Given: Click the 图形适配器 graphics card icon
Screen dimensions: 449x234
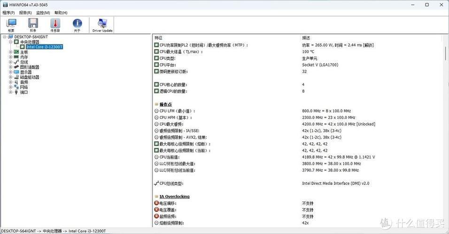Looking at the screenshot, I should coord(16,67).
